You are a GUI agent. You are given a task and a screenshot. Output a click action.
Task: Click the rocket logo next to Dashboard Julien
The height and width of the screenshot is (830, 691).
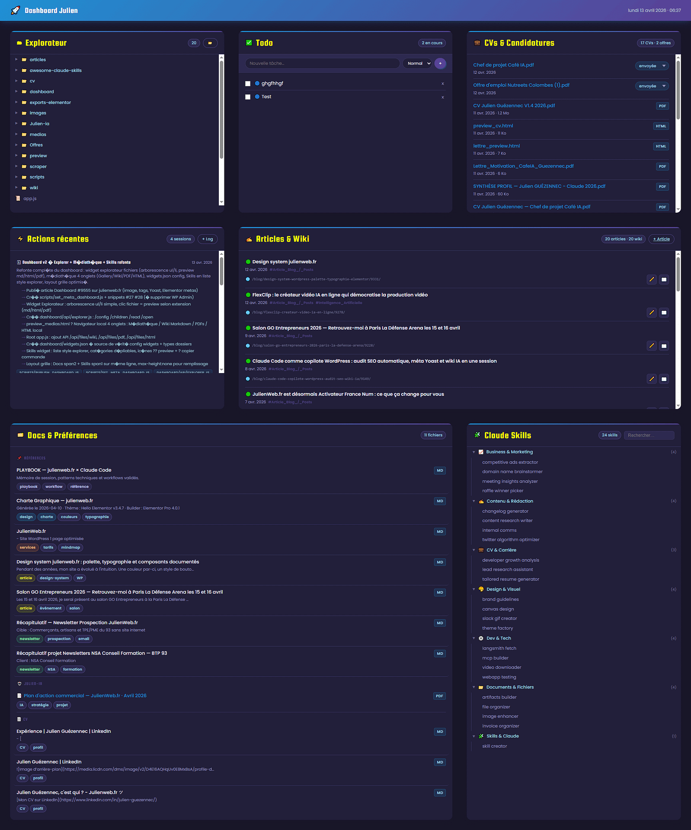(x=16, y=10)
